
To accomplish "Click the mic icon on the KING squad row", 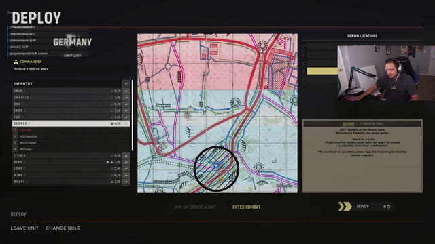I will point(108,162).
